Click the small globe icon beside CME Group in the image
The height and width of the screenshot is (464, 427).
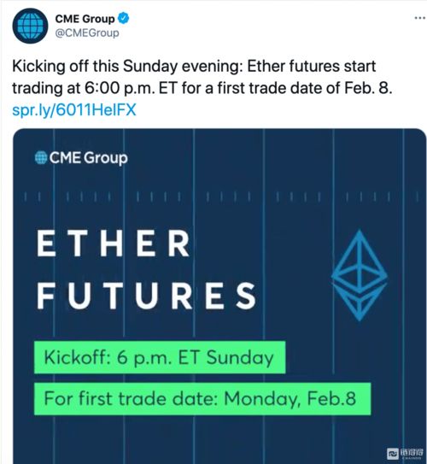pos(41,157)
